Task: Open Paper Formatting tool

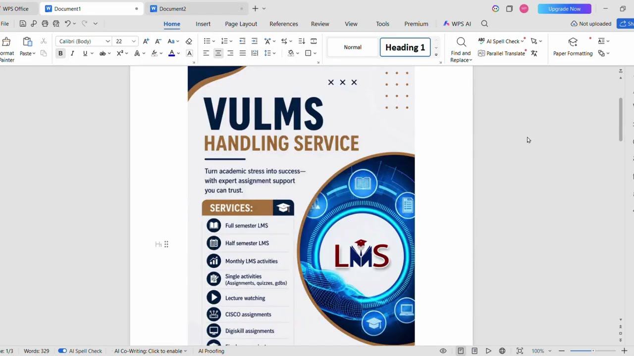Action: tap(573, 47)
